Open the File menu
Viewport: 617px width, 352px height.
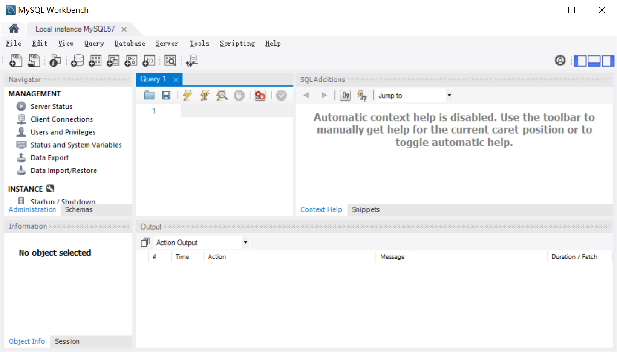click(x=14, y=44)
